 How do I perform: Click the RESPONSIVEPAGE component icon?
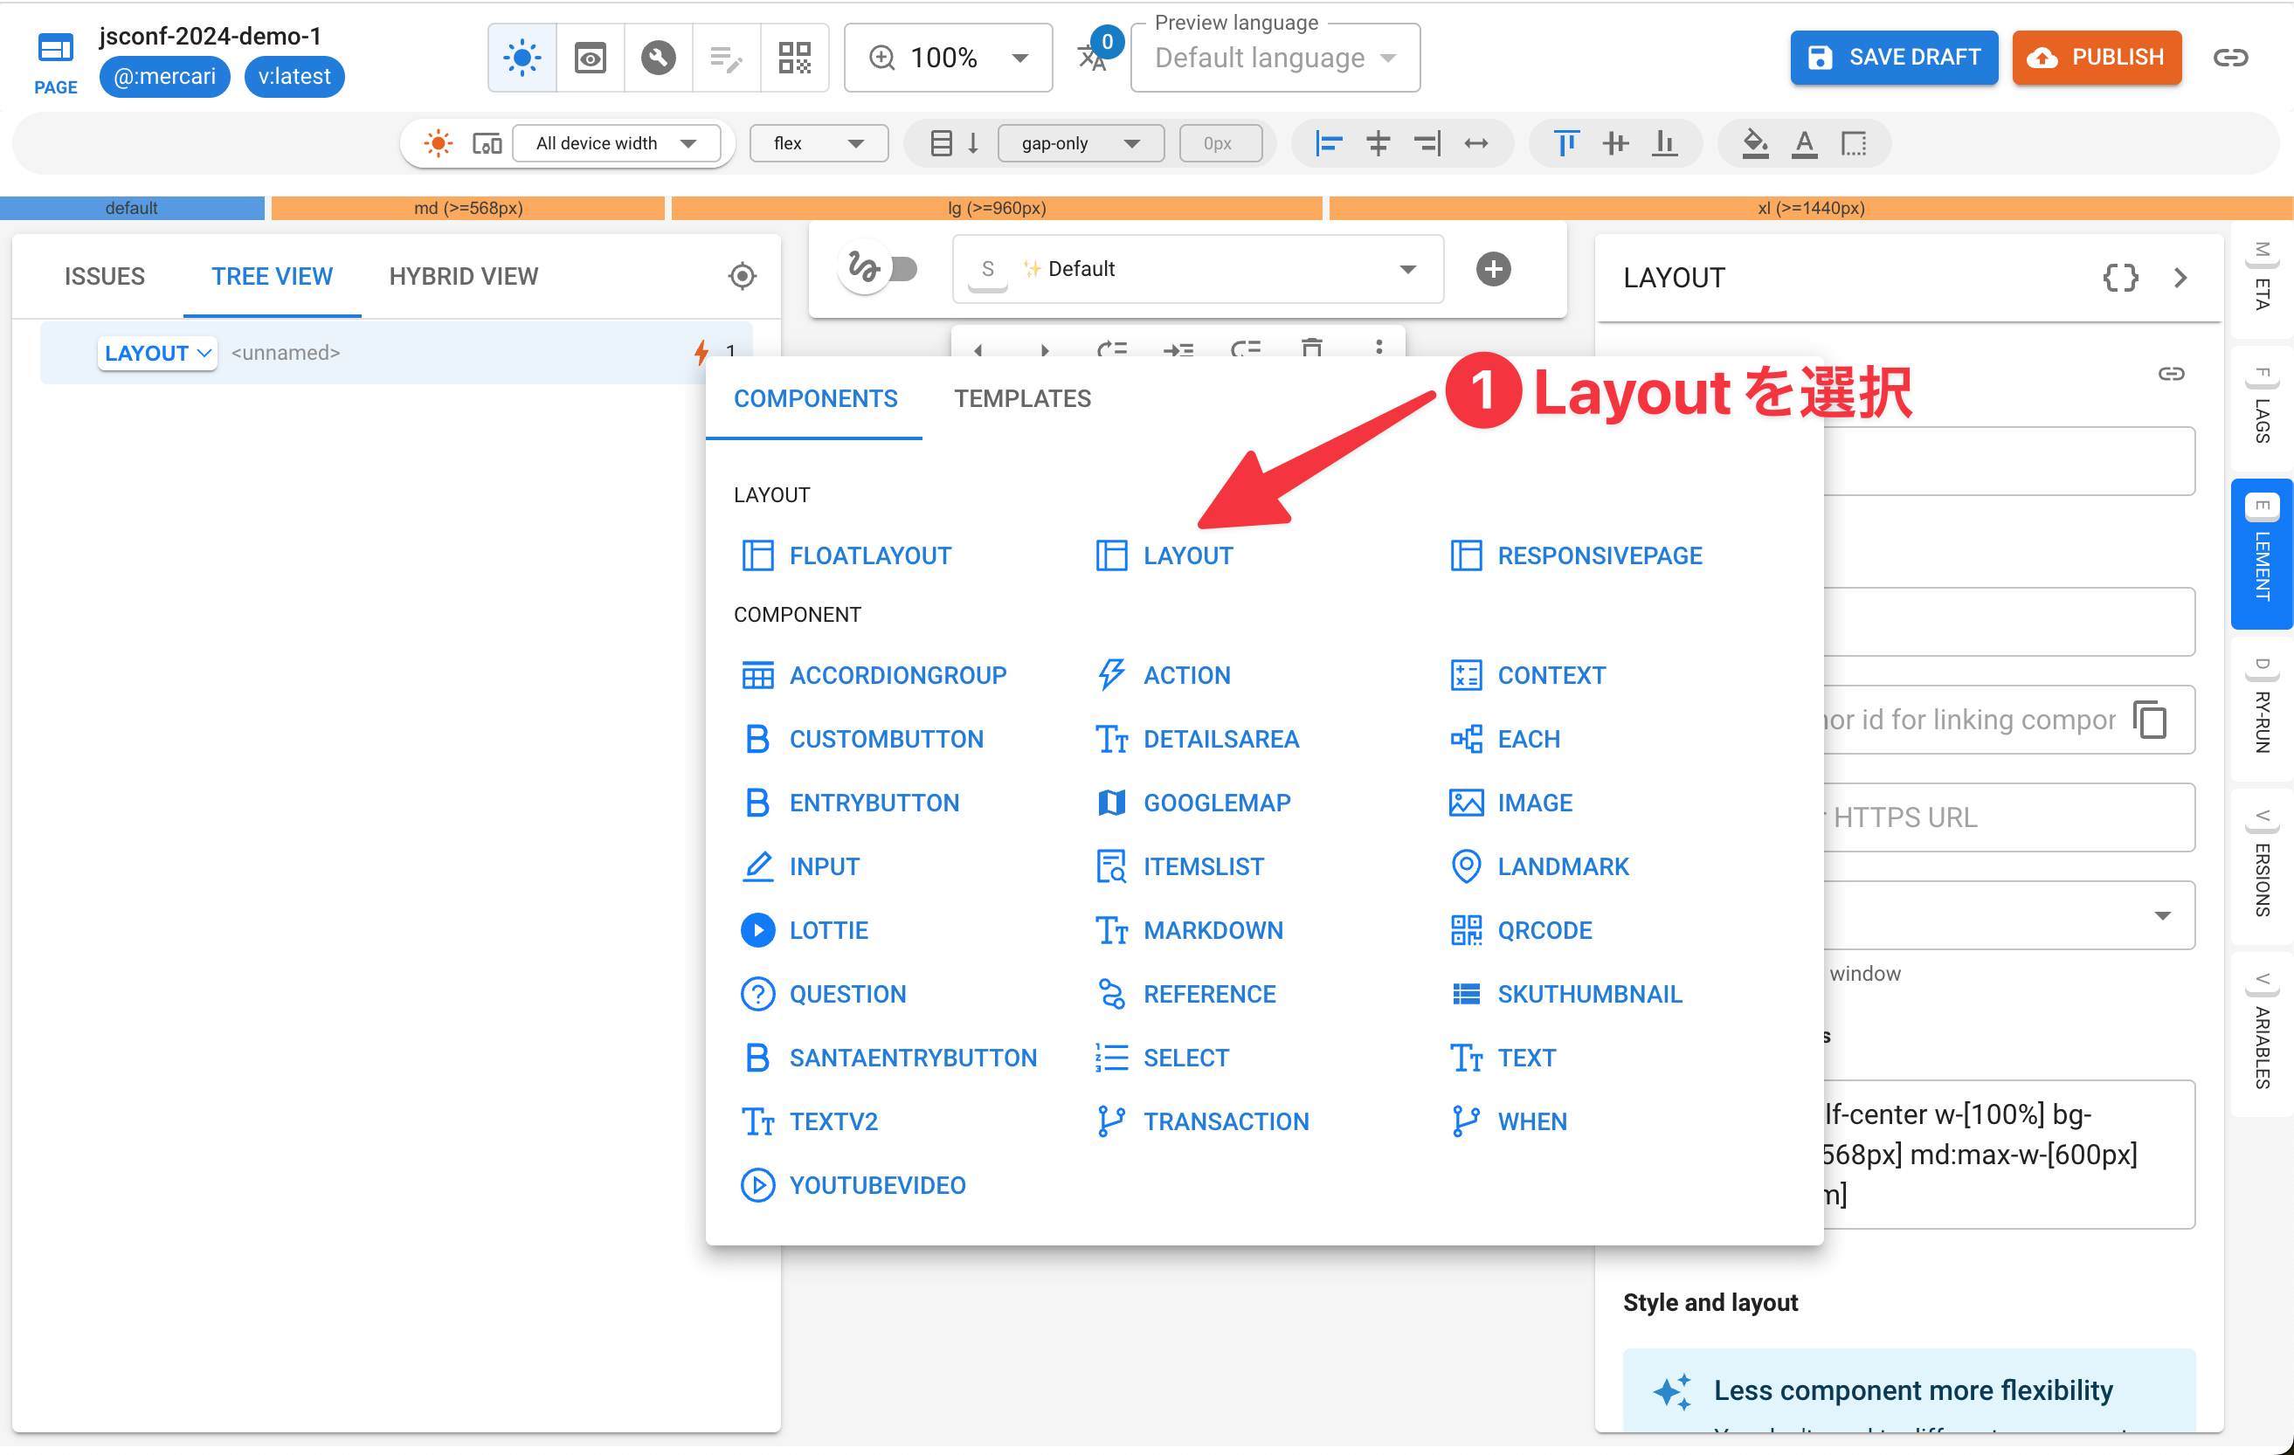[1467, 555]
